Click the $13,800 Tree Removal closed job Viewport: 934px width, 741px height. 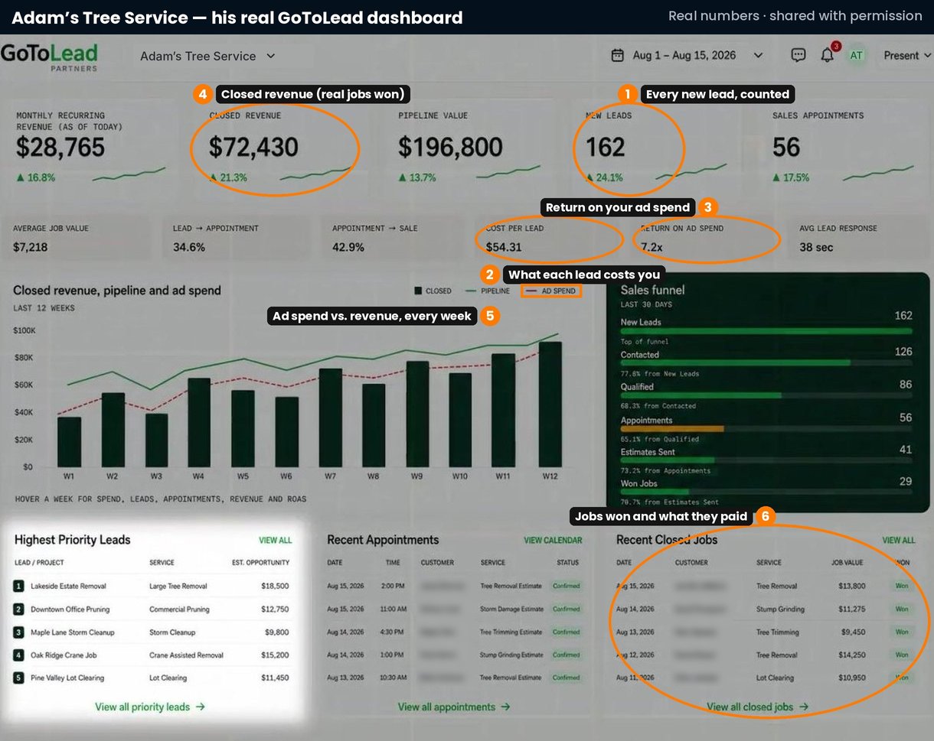766,587
